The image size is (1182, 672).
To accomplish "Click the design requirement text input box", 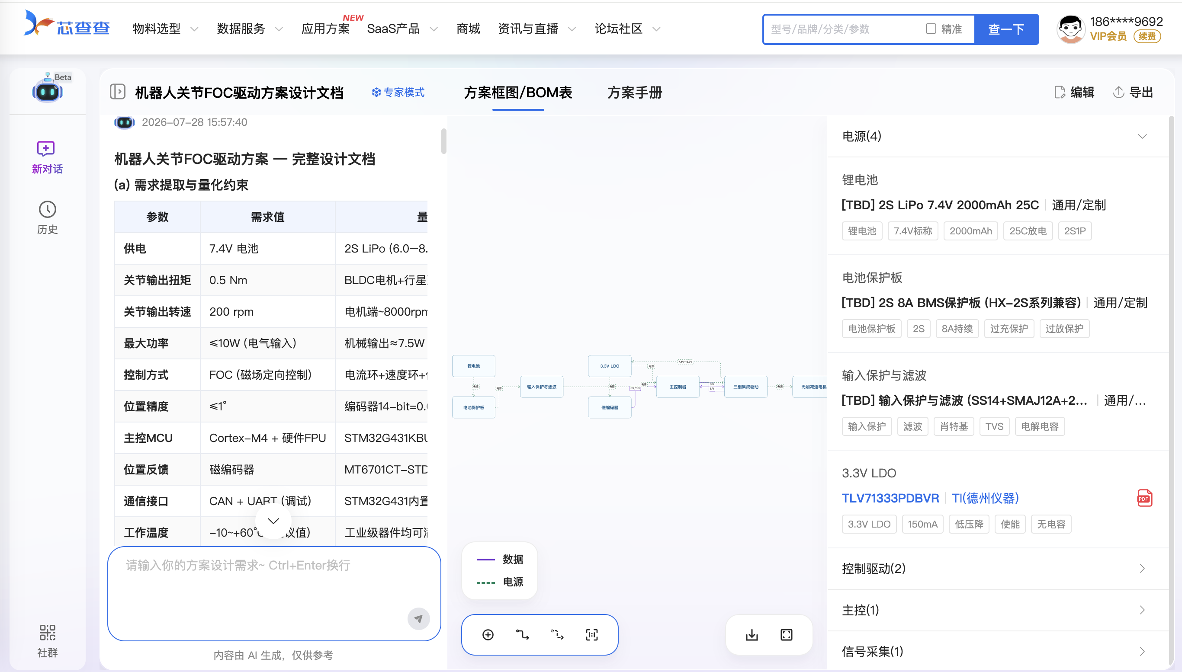I will pyautogui.click(x=274, y=594).
